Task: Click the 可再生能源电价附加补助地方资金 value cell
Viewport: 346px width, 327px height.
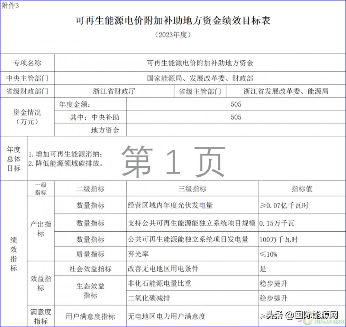Action: coord(200,63)
